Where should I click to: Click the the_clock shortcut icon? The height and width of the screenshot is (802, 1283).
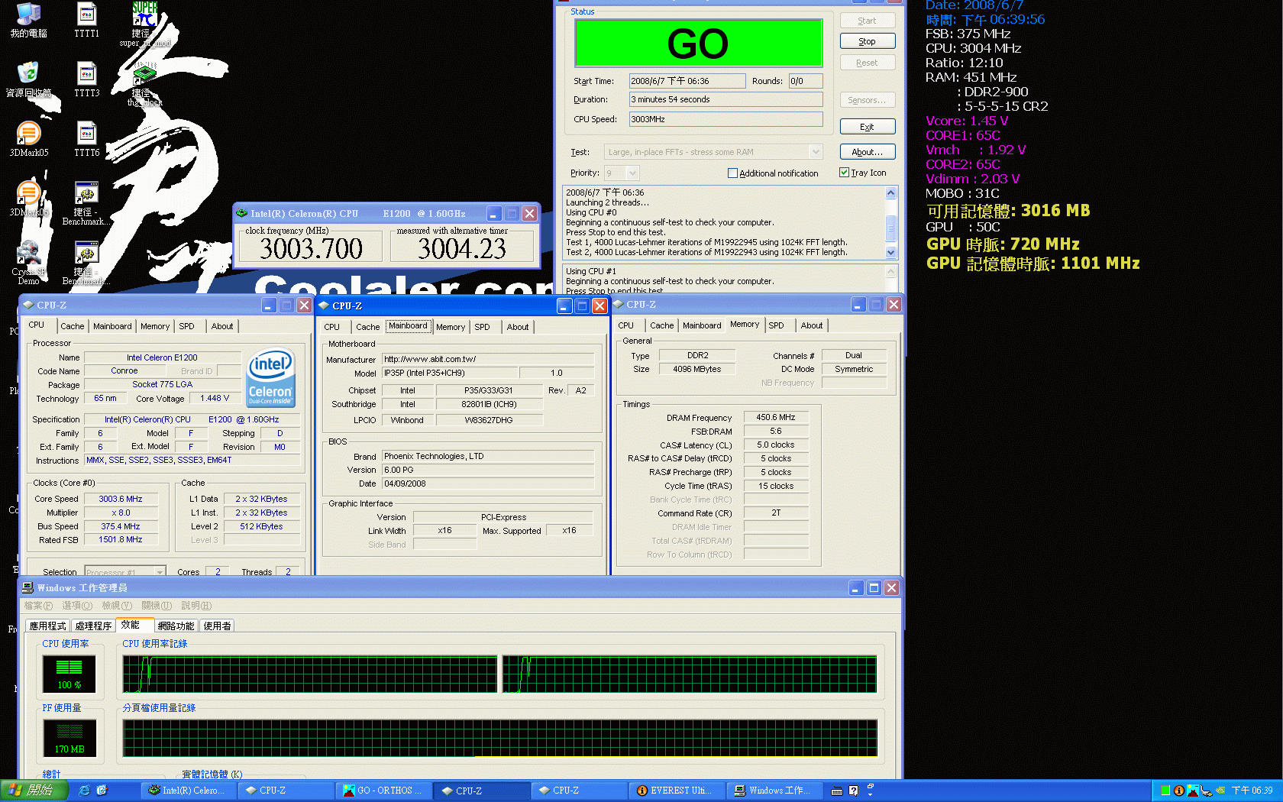[144, 73]
